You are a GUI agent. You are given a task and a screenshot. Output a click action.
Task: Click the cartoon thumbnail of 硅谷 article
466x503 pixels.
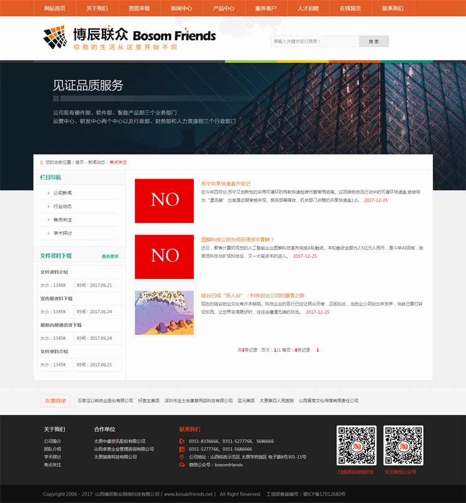pos(164,313)
